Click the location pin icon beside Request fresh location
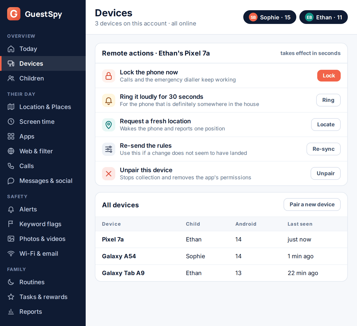The image size is (357, 326). point(109,125)
